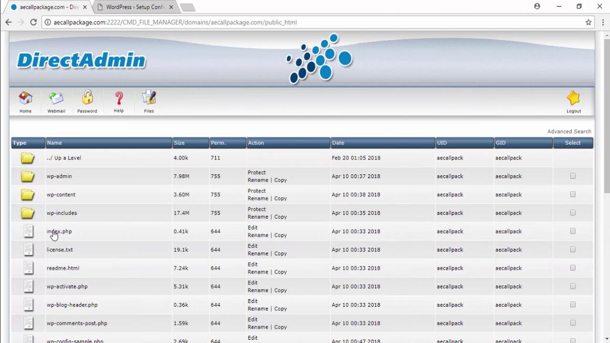This screenshot has width=610, height=343.
Task: Click Copy for wp-includes
Action: (x=280, y=217)
